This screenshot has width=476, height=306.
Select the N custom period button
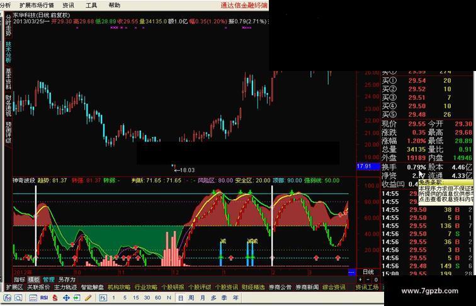click(x=169, y=298)
